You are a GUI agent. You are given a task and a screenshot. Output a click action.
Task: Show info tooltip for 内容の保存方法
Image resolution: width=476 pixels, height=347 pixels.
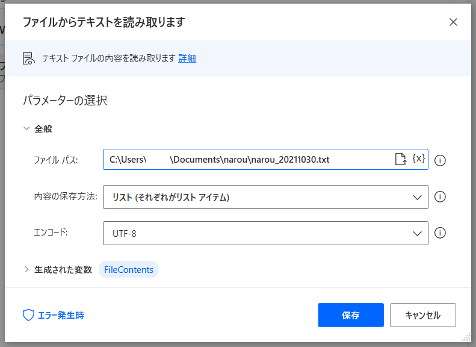point(440,196)
